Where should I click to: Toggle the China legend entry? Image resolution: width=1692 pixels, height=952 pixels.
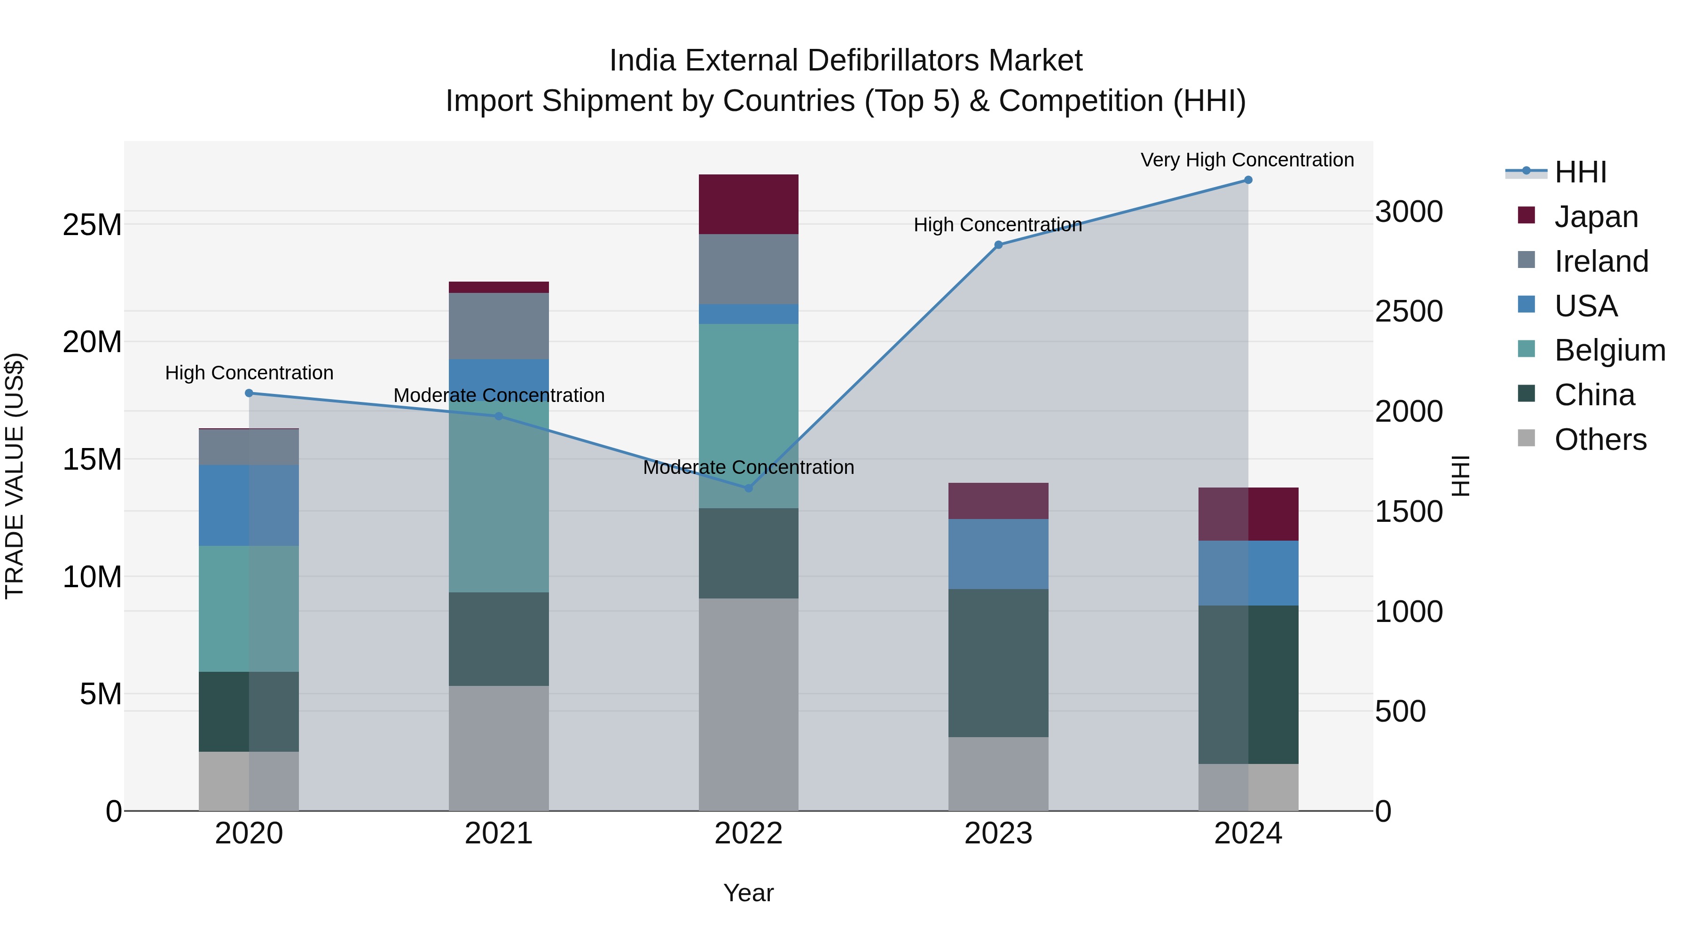pos(1576,395)
